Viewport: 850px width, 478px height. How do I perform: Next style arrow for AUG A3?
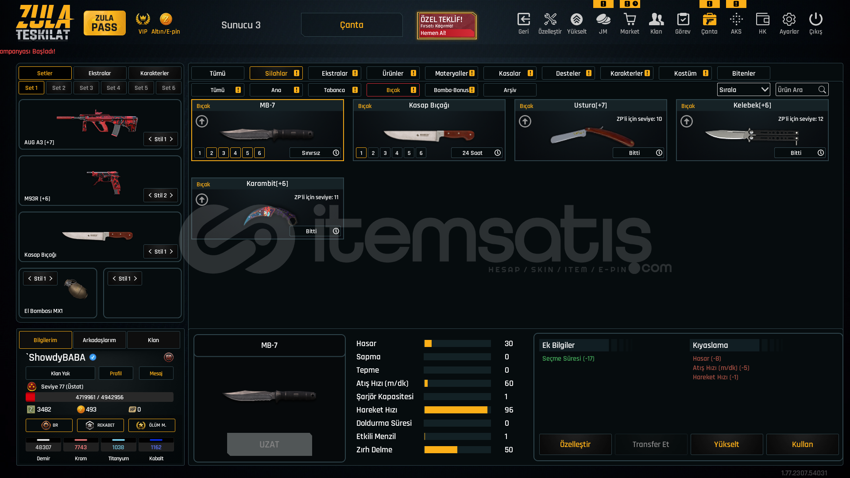[171, 139]
